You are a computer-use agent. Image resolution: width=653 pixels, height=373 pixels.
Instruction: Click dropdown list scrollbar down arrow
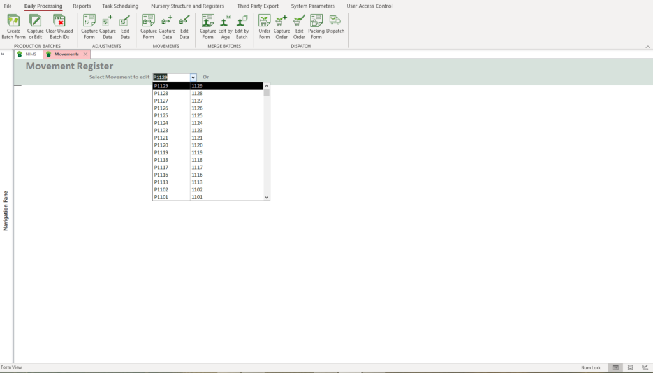[267, 198]
